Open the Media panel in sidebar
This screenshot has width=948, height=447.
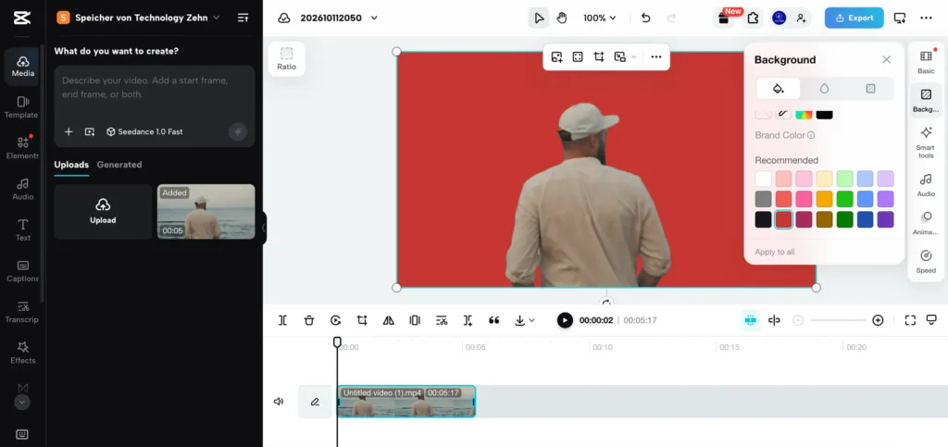click(x=22, y=67)
